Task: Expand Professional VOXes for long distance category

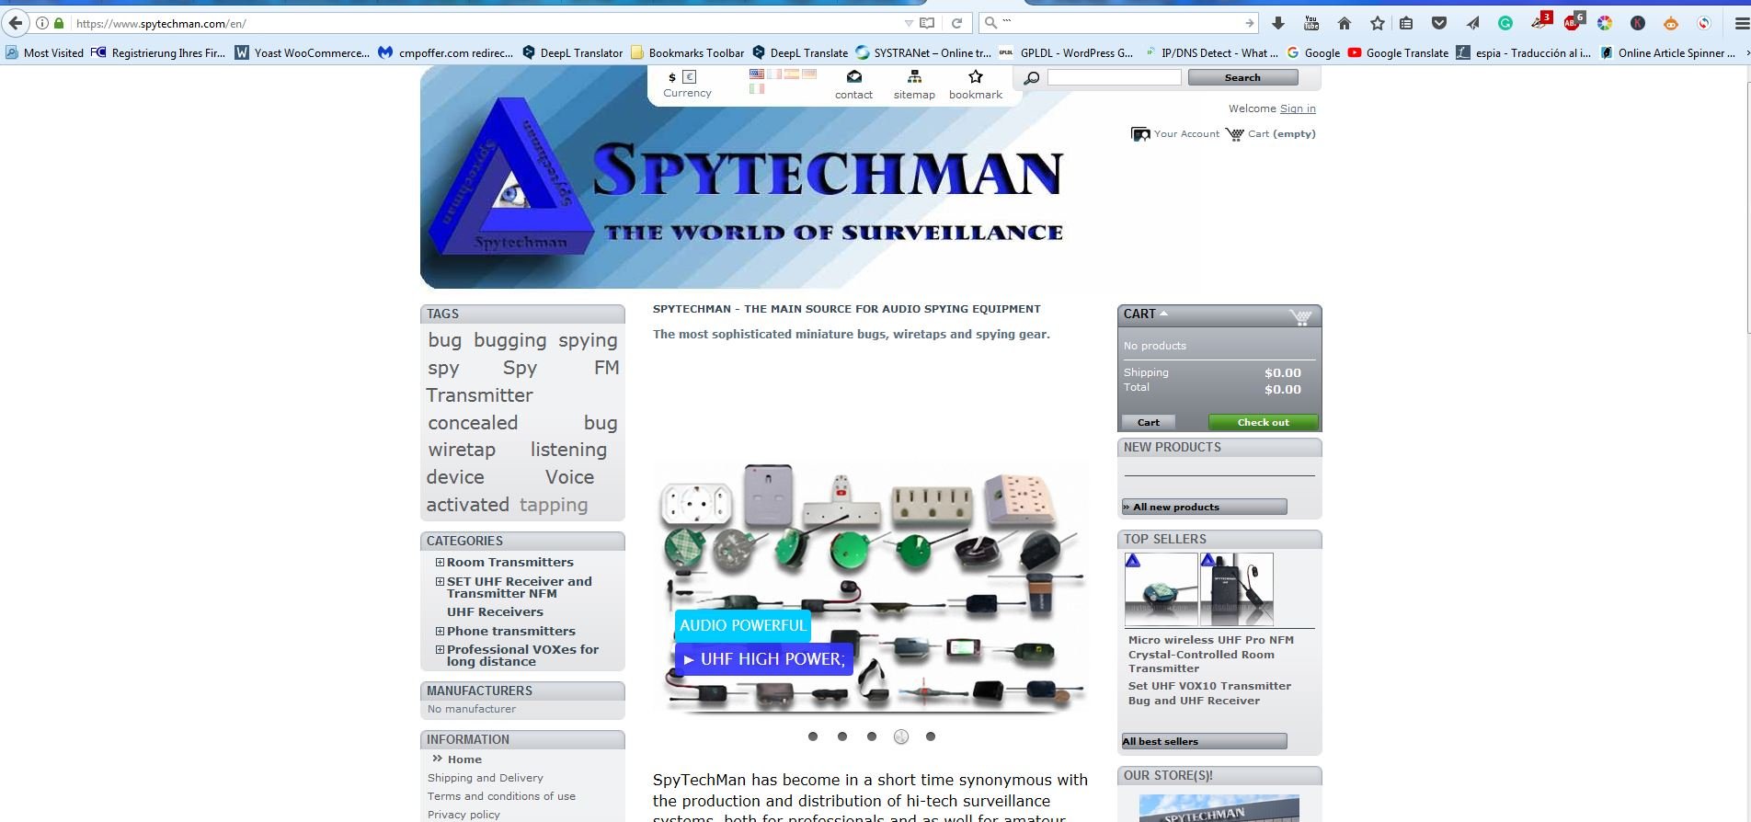Action: 440,649
